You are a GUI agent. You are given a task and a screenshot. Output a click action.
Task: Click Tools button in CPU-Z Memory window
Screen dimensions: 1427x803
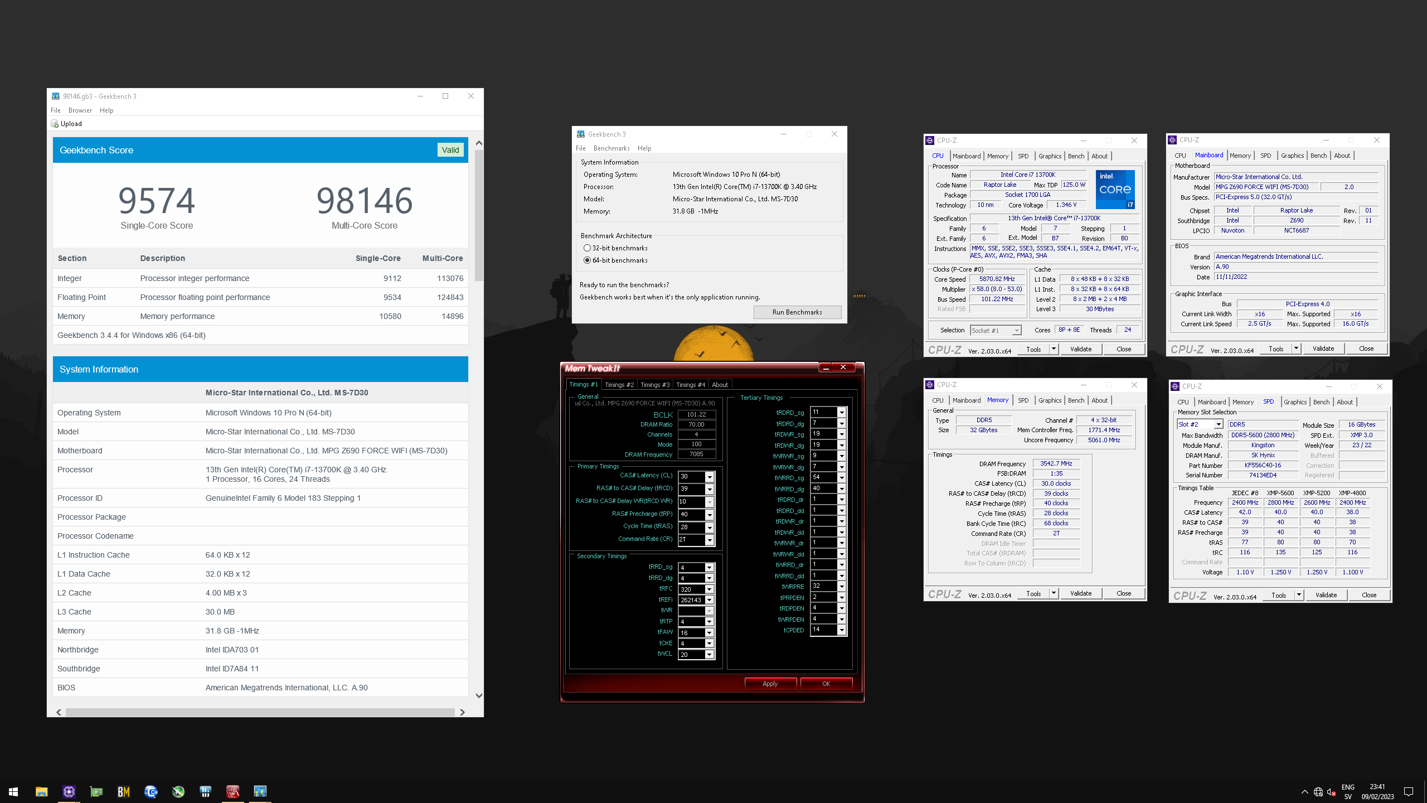(1033, 593)
